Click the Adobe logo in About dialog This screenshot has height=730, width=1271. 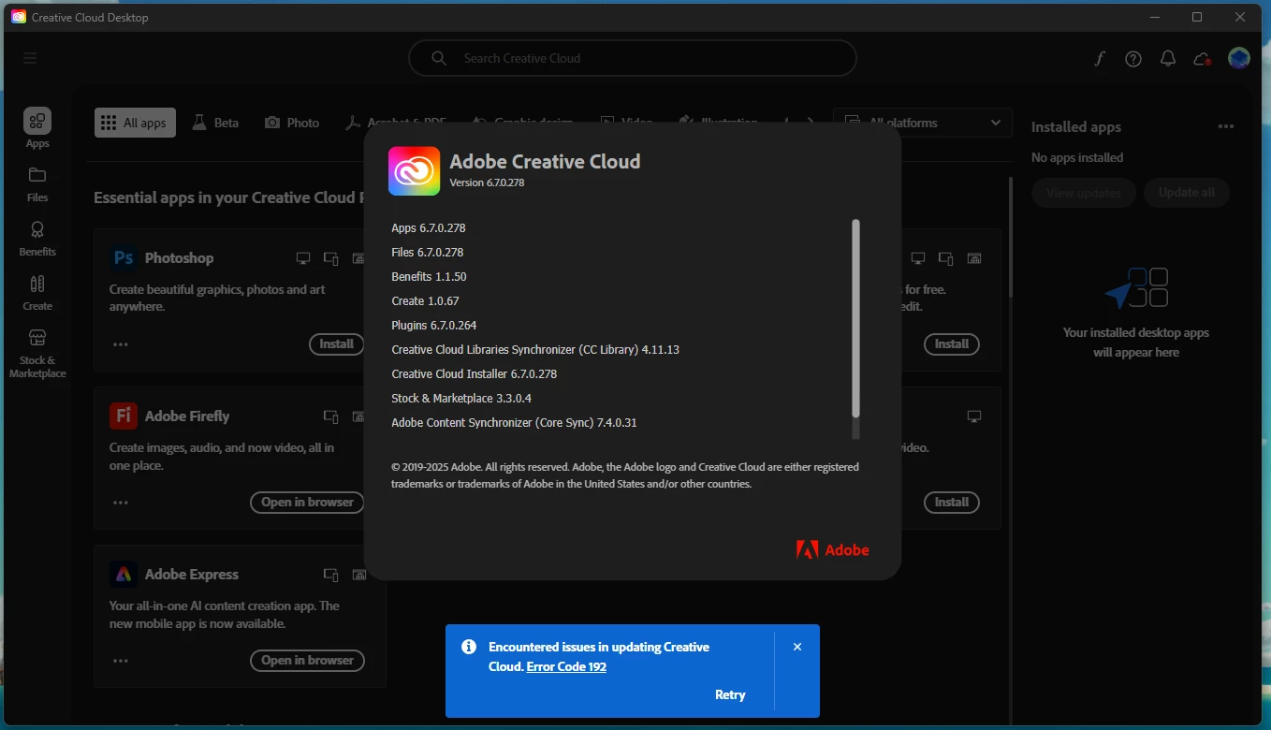tap(833, 549)
